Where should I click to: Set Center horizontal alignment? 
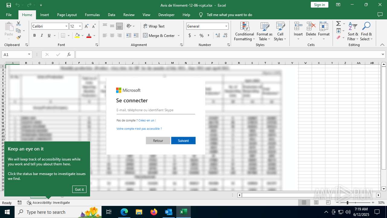click(112, 35)
